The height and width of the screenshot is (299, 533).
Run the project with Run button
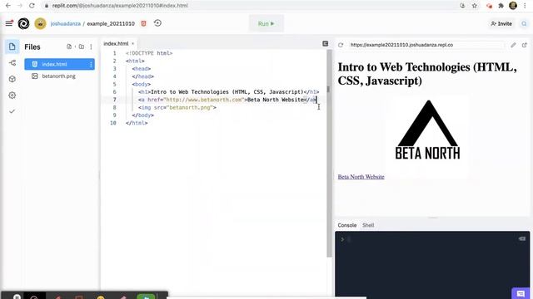[x=266, y=23]
